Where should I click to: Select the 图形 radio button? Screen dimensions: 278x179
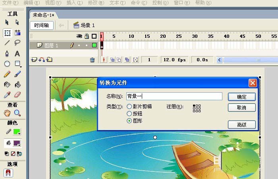[x=129, y=121]
